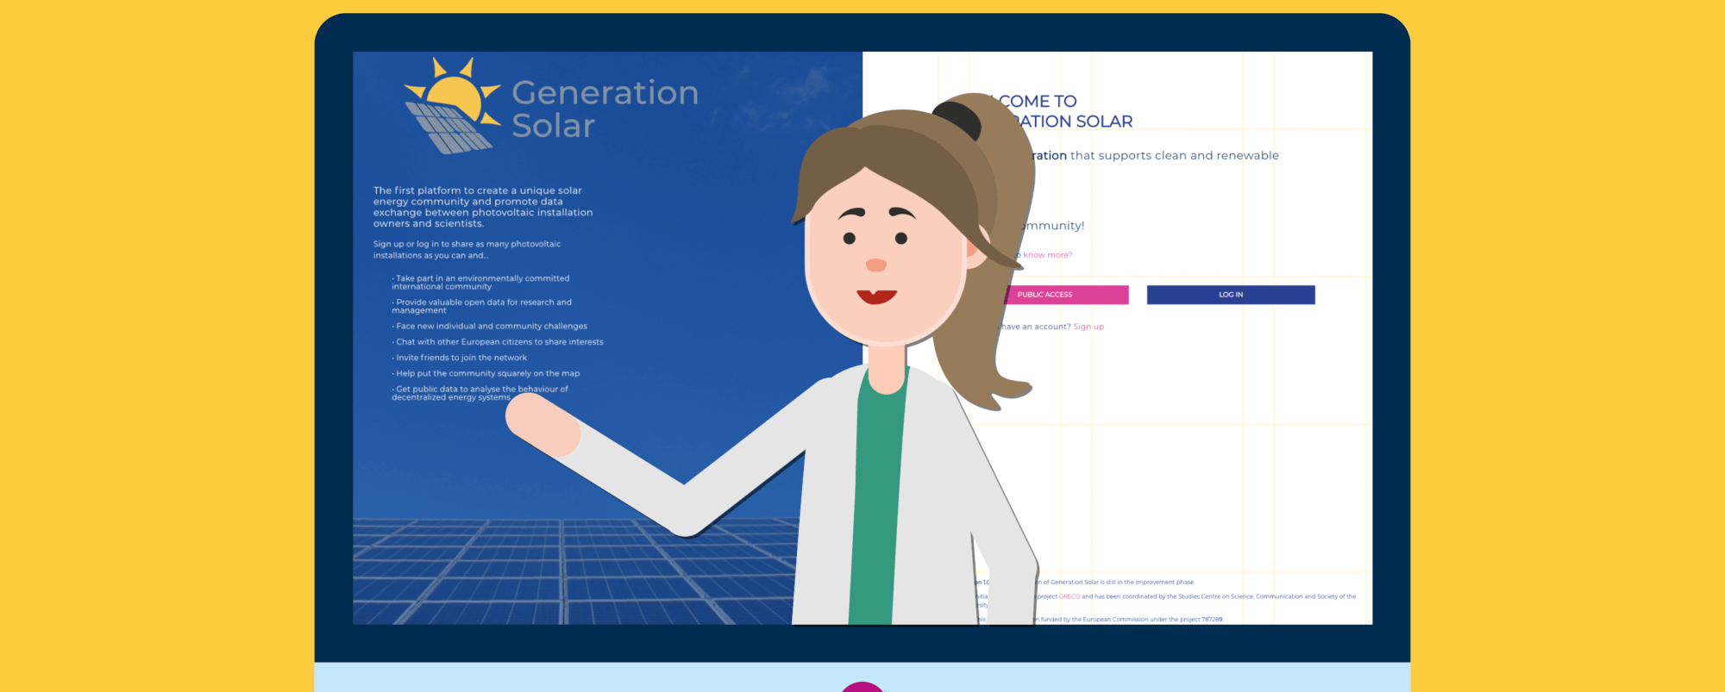The image size is (1725, 692).
Task: Click 'The first platform to create' intro paragraph
Action: (x=483, y=207)
